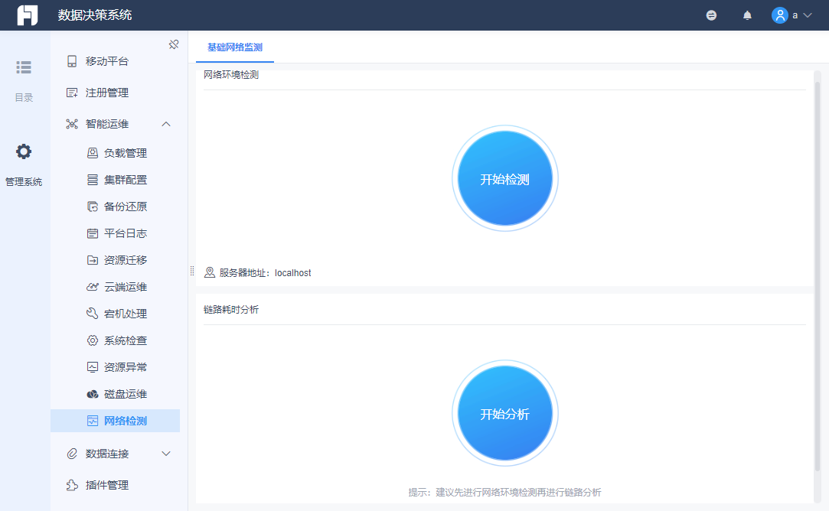The image size is (829, 511).
Task: Select 宕机处理 wrench menu item
Action: click(x=116, y=314)
